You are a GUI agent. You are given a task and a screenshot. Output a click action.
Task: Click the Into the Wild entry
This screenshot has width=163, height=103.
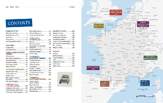click(x=17, y=48)
